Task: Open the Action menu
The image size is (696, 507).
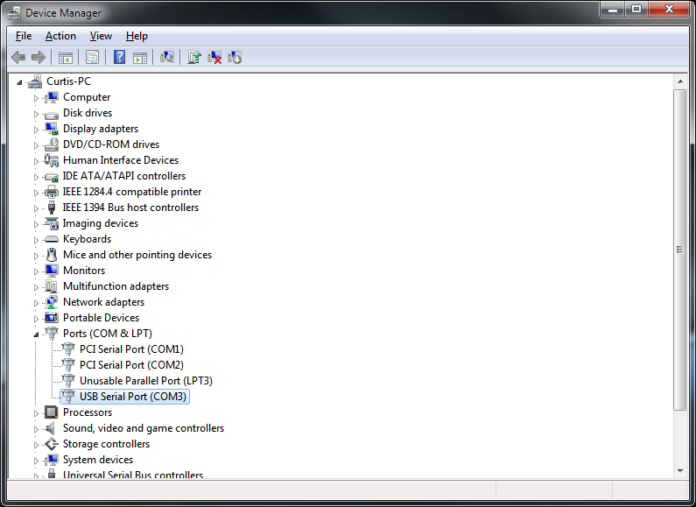Action: coord(60,36)
